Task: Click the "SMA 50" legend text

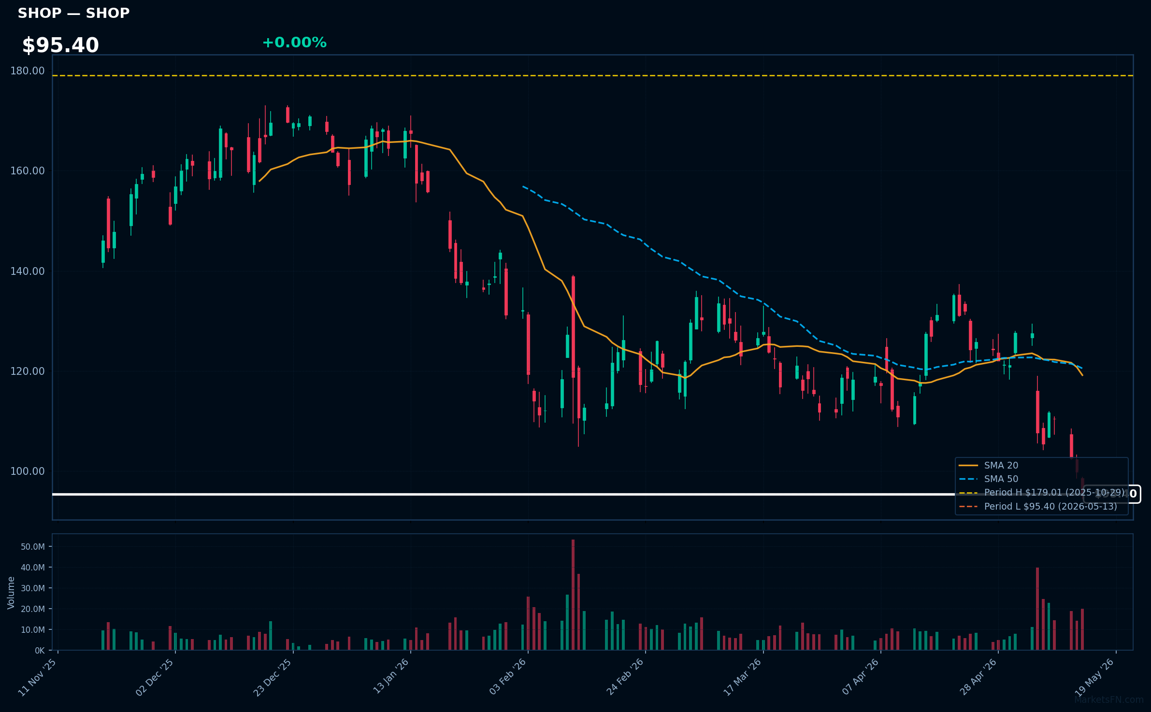Action: pyautogui.click(x=1001, y=479)
